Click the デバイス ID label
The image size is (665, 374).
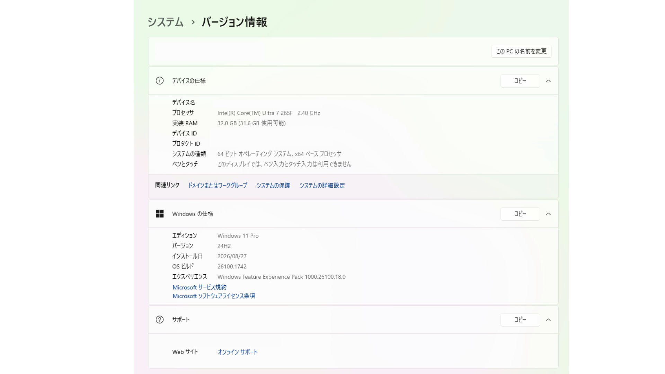click(x=185, y=133)
